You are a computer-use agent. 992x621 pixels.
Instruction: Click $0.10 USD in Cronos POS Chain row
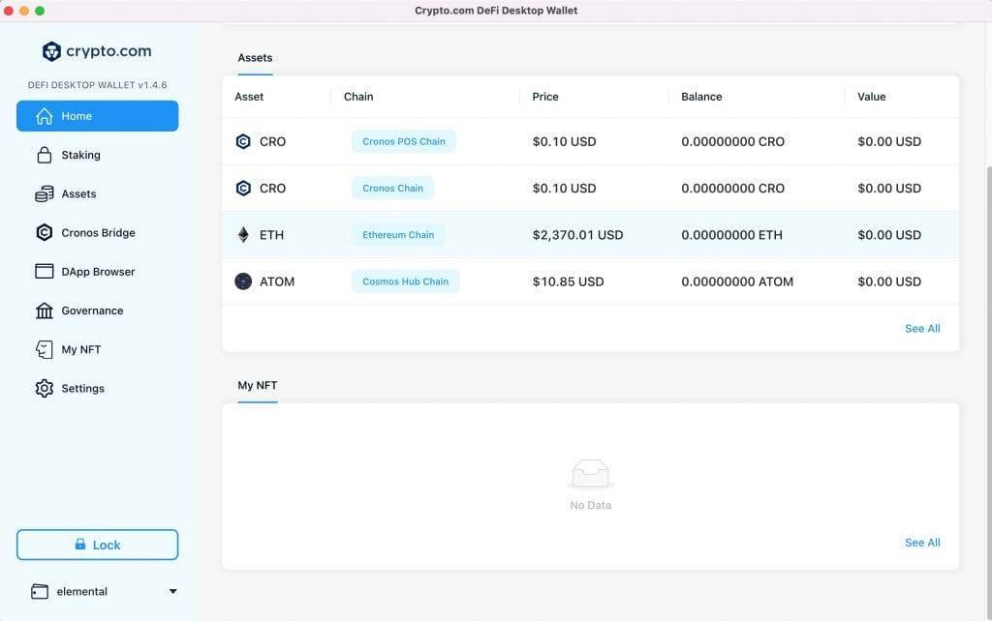(565, 141)
